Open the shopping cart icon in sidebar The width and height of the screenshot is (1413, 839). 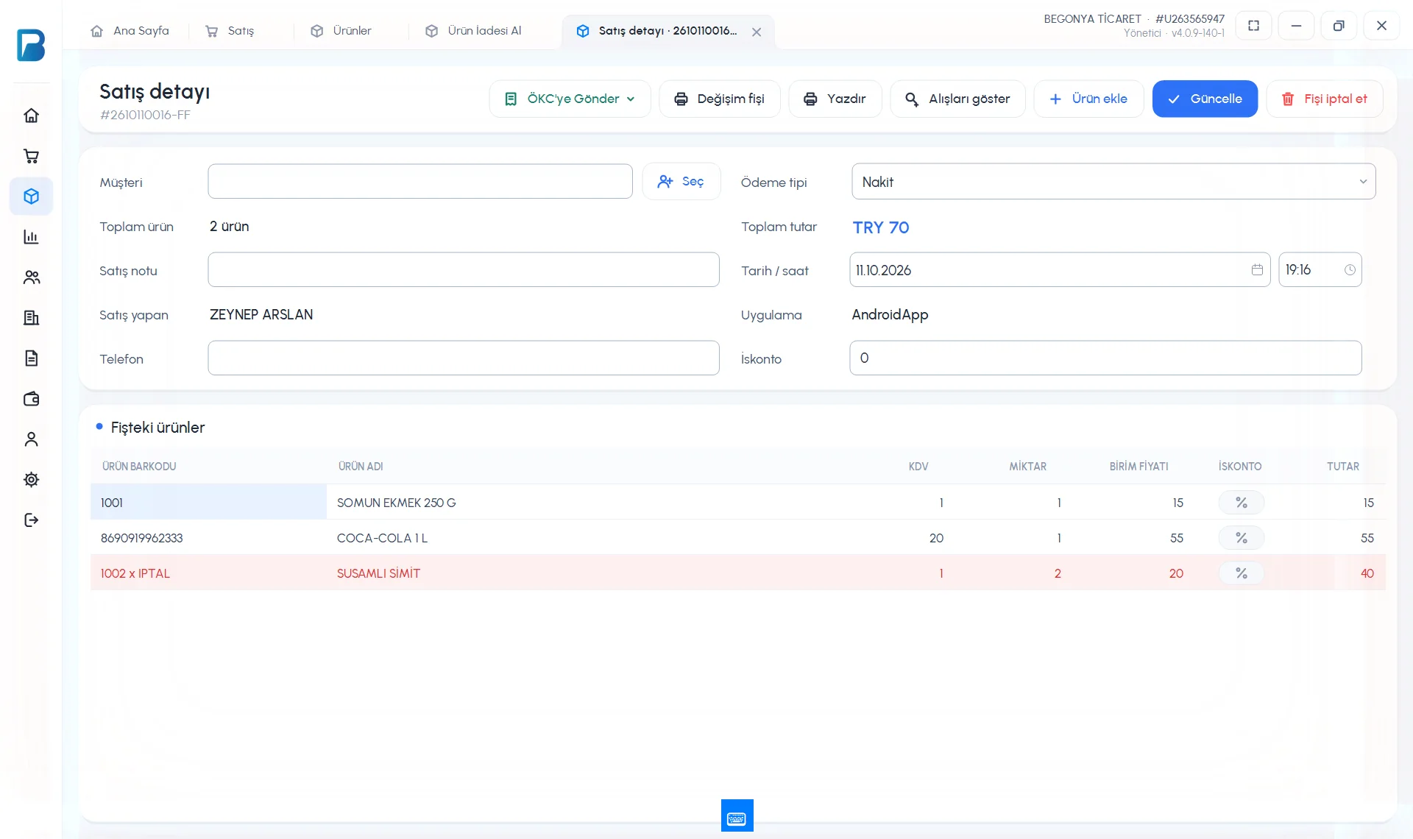click(31, 156)
